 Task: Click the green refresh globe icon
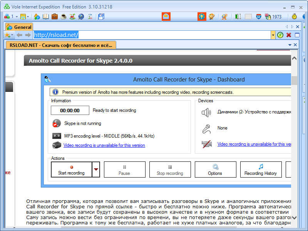tap(281, 35)
